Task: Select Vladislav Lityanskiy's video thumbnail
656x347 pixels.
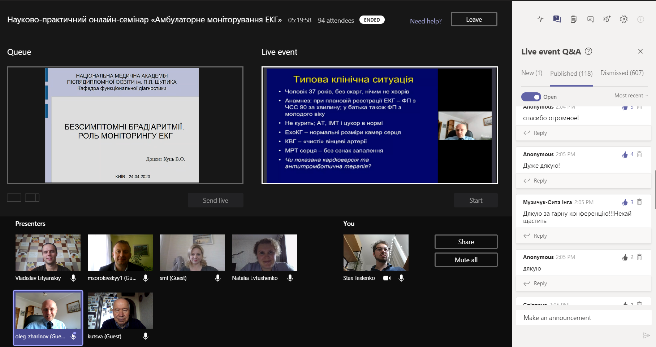Action: [48, 252]
